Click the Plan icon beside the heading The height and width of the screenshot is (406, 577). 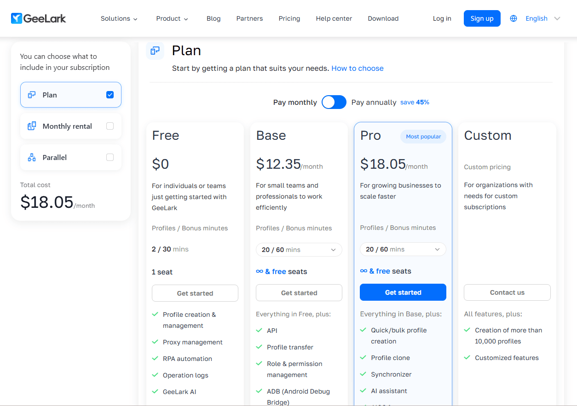click(155, 51)
